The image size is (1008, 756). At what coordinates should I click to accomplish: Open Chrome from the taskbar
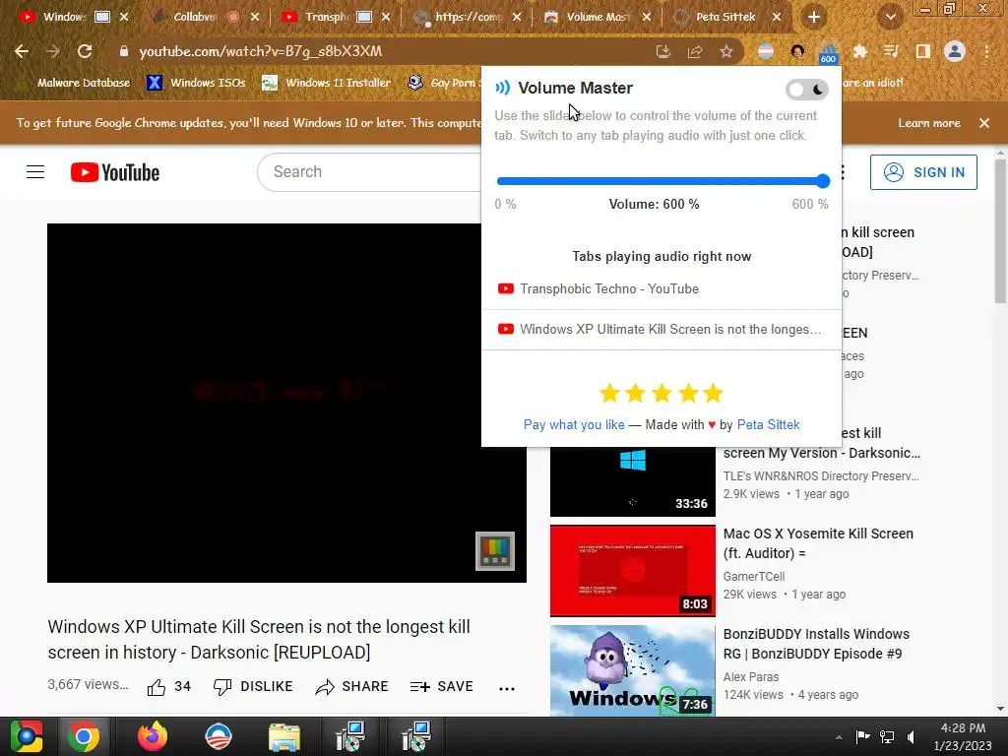83,736
